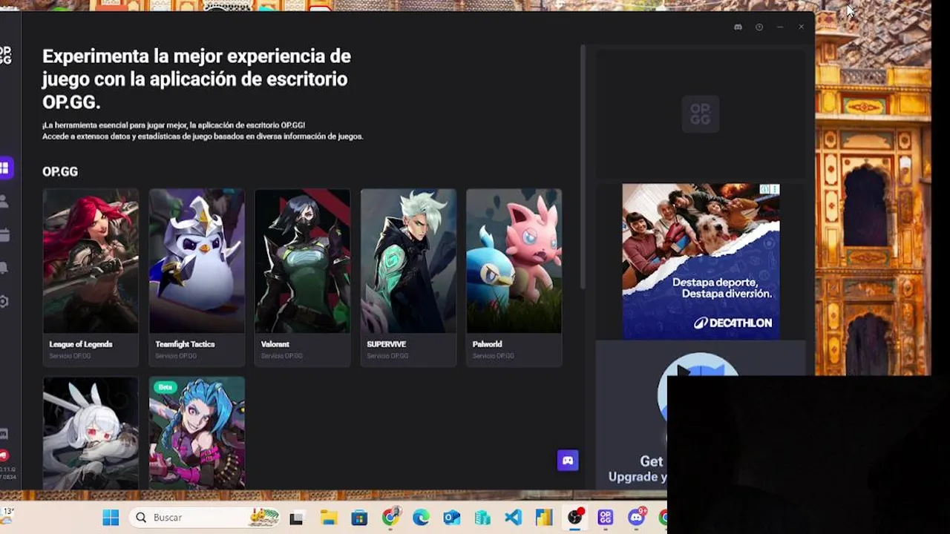Open Outlook from the taskbar

pyautogui.click(x=451, y=518)
